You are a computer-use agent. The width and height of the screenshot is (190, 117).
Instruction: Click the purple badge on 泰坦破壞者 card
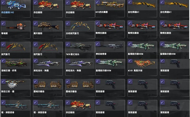click(x=98, y=44)
